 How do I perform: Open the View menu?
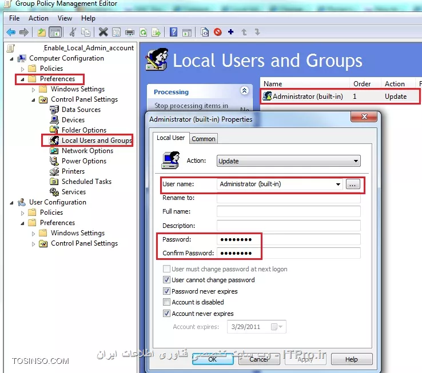[x=65, y=18]
